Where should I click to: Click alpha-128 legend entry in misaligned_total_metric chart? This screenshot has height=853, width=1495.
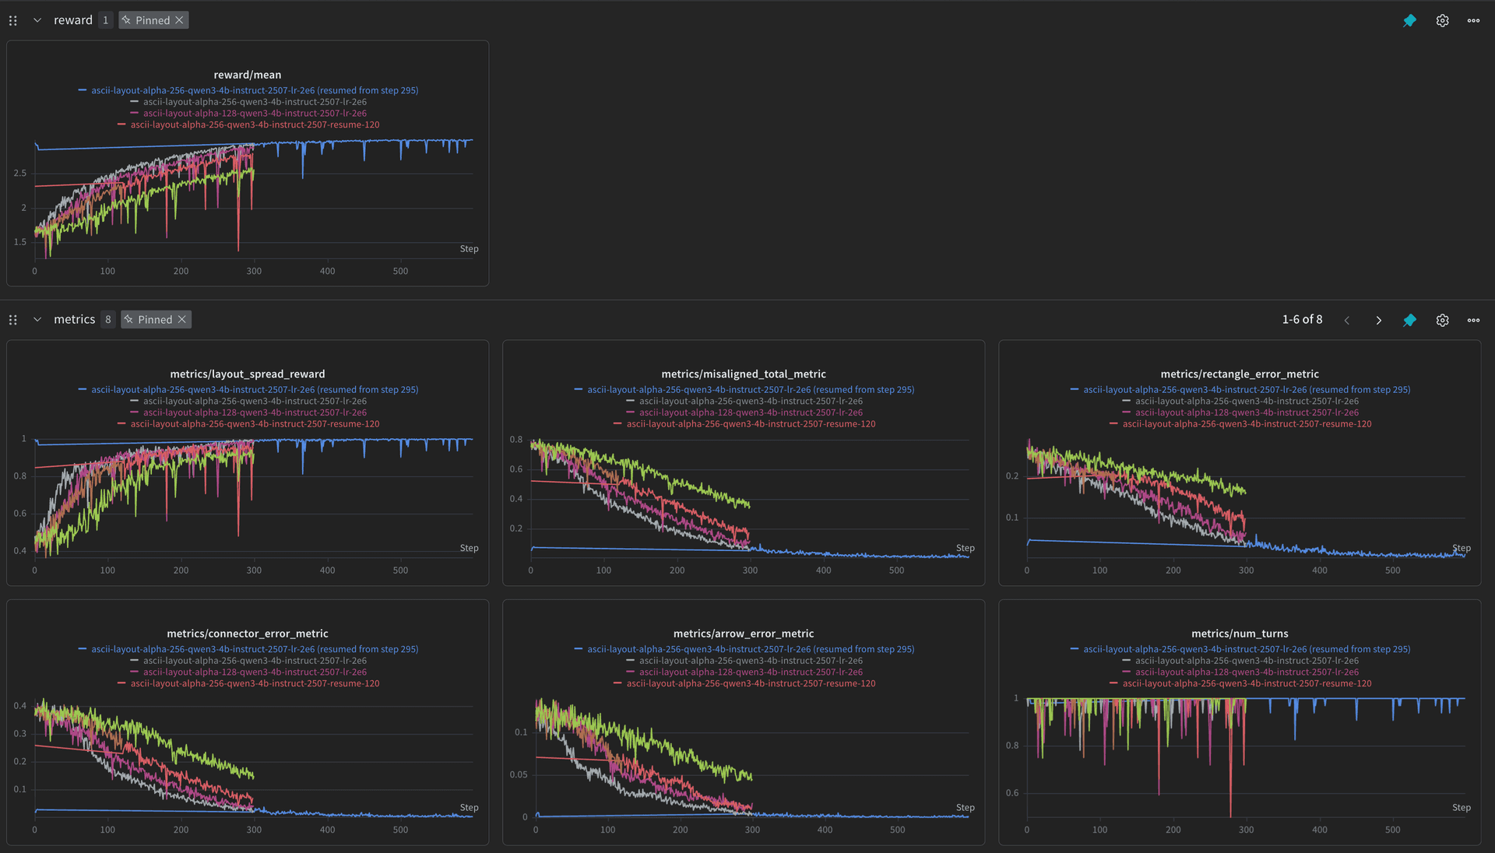point(750,412)
